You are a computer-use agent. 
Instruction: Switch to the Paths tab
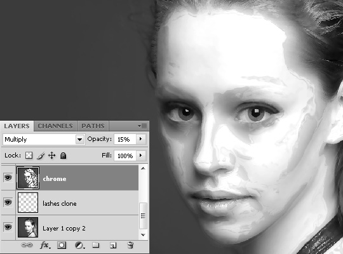click(x=93, y=126)
